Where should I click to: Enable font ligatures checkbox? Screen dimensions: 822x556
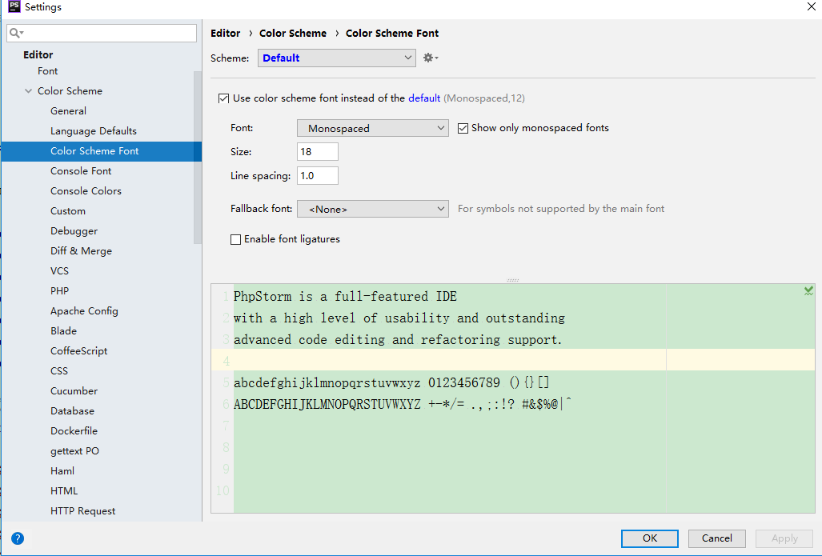pyautogui.click(x=236, y=239)
